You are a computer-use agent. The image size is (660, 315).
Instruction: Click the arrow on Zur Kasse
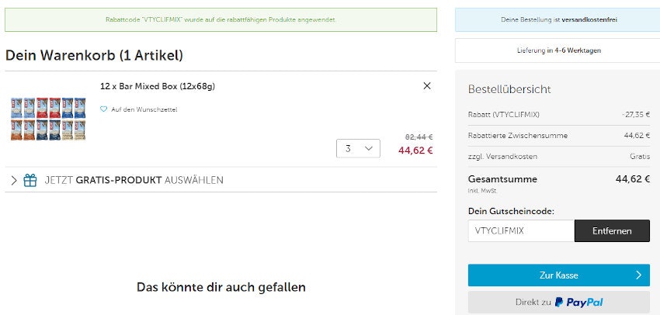pyautogui.click(x=637, y=275)
